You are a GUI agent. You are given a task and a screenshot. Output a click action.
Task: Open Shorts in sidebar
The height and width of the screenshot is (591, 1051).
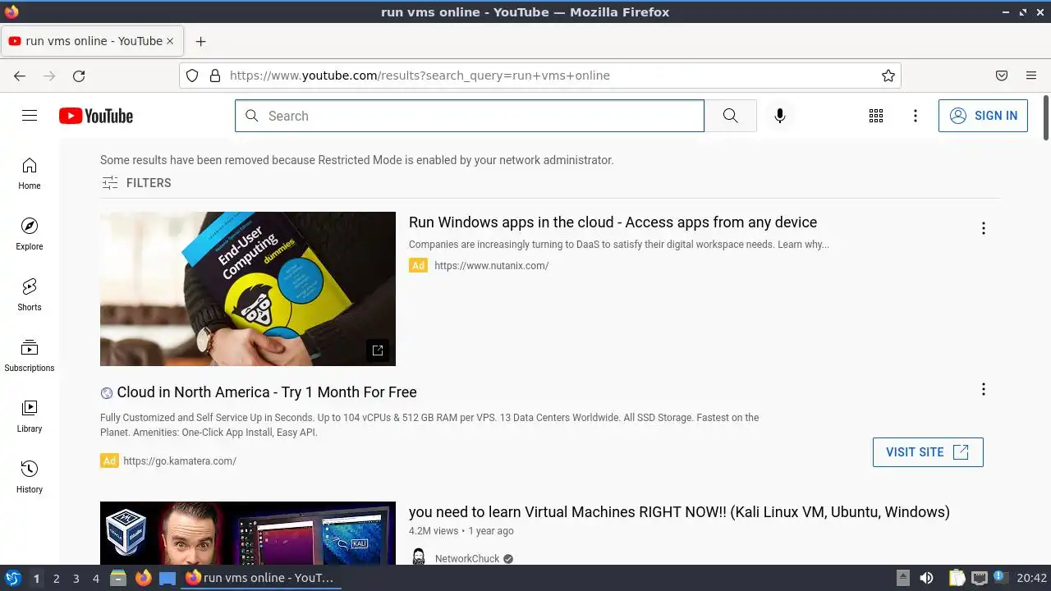click(30, 295)
